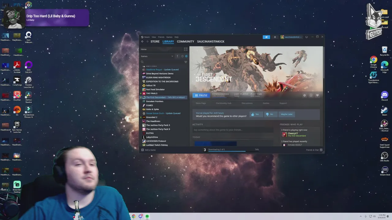Viewport: 392px width, 220px height.
Task: Open Spotify from Windows taskbar
Action: pos(147,216)
